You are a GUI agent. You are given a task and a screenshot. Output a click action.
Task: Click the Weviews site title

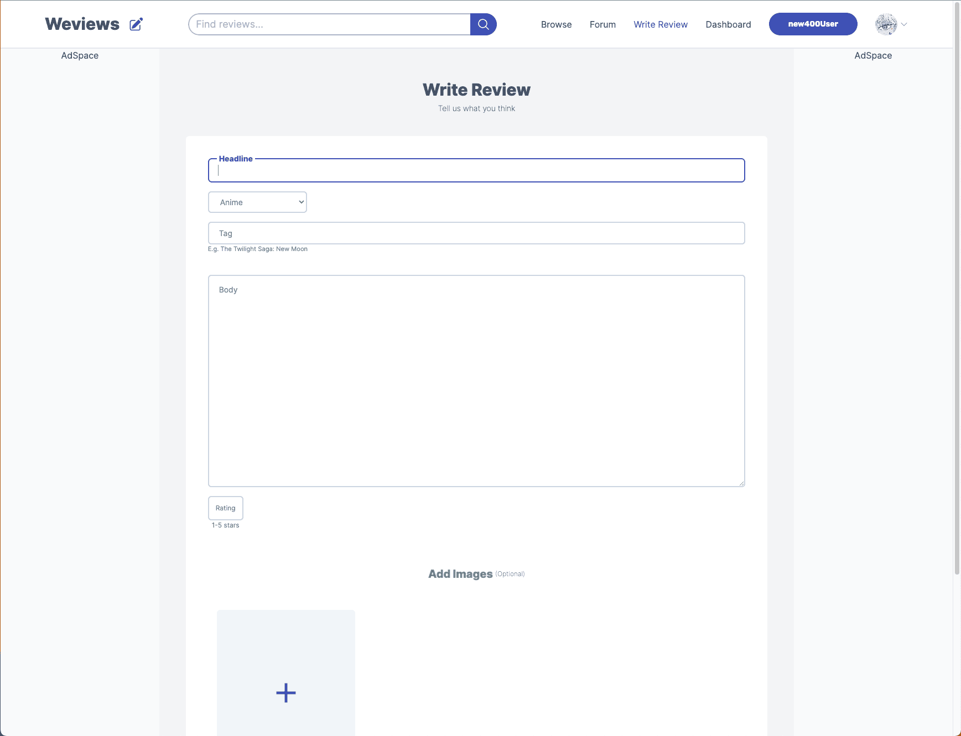(82, 24)
